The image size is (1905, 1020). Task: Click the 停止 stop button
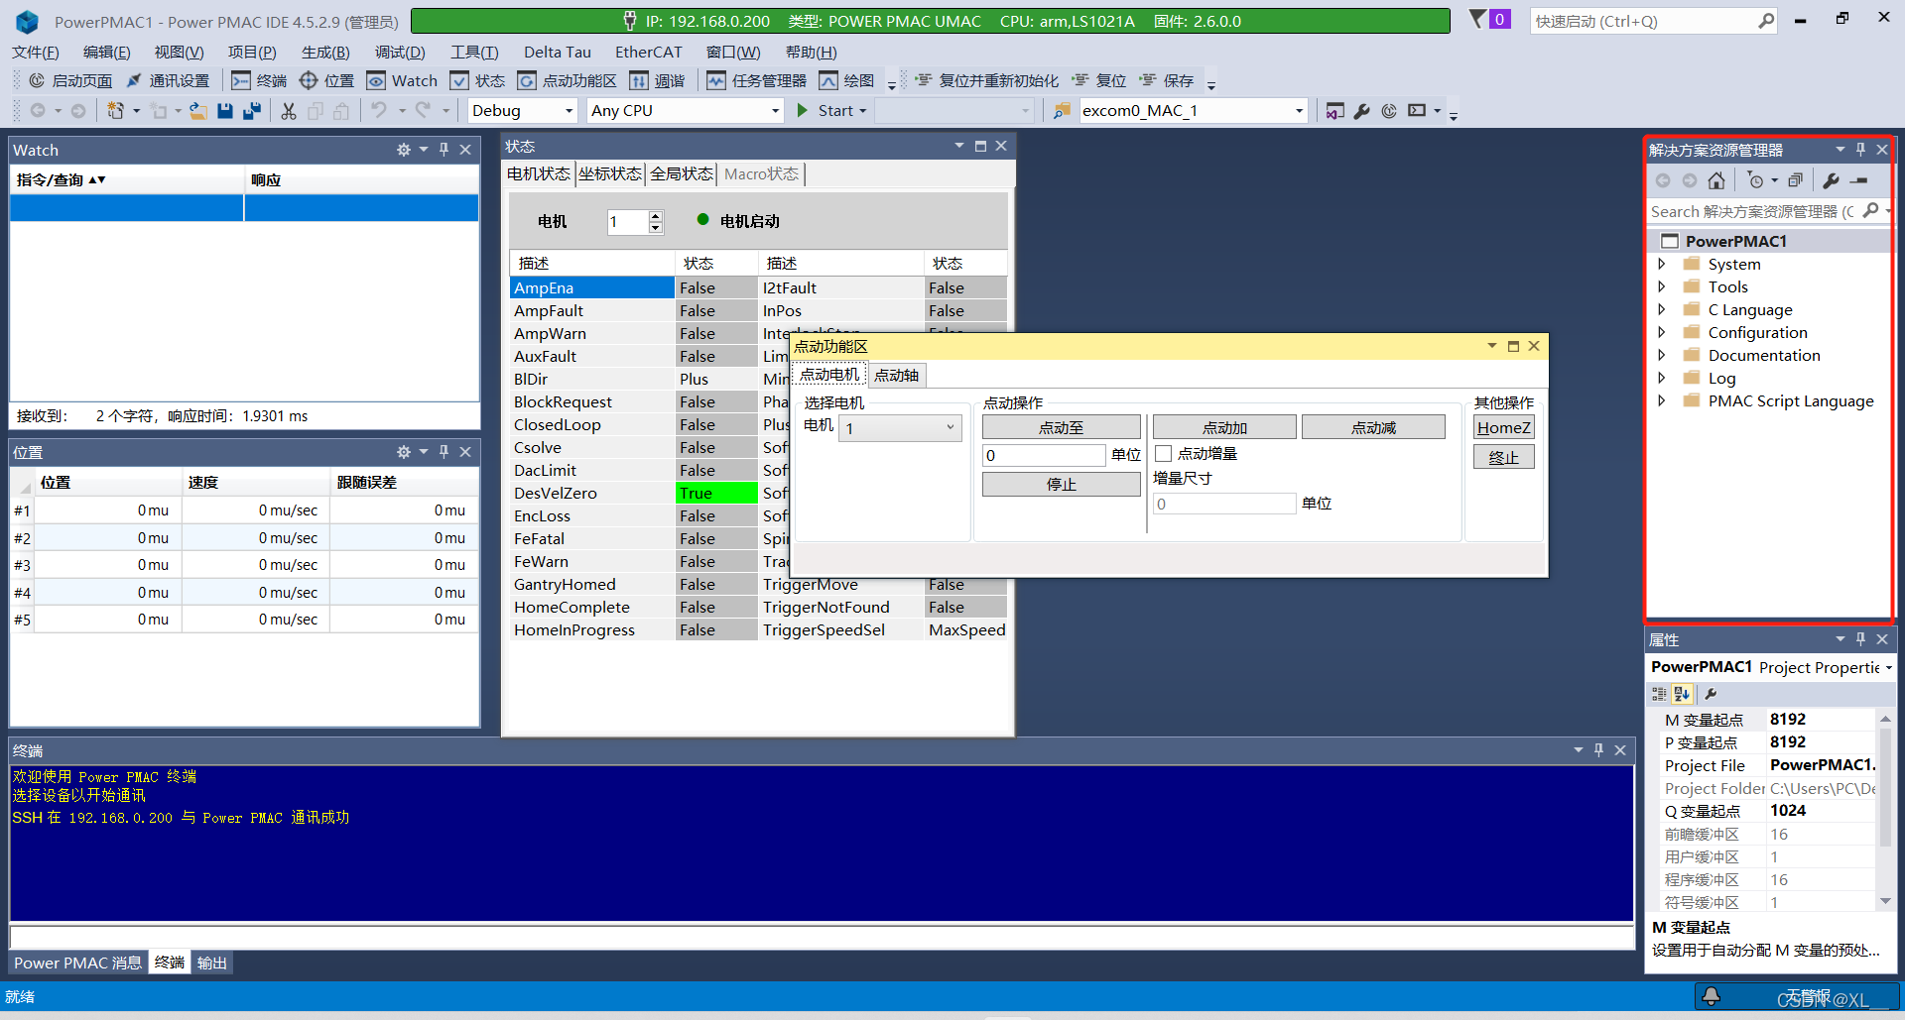click(x=1061, y=485)
